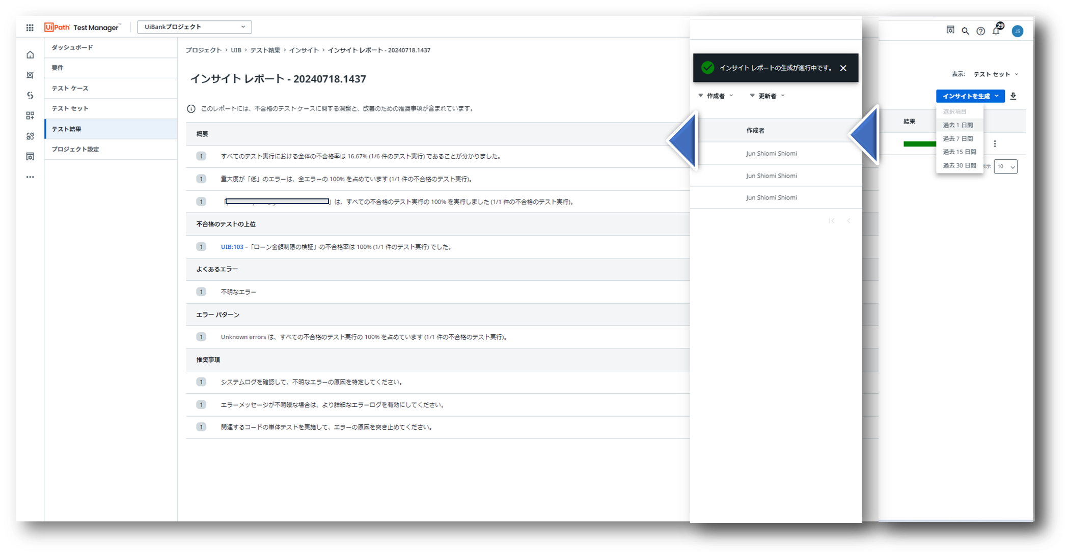This screenshot has height=556, width=1068.
Task: Open the user avatar profile icon
Action: click(x=1017, y=31)
